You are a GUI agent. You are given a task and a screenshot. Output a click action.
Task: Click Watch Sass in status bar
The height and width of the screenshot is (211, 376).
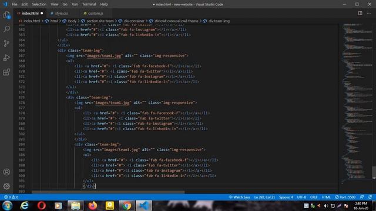tap(239, 197)
